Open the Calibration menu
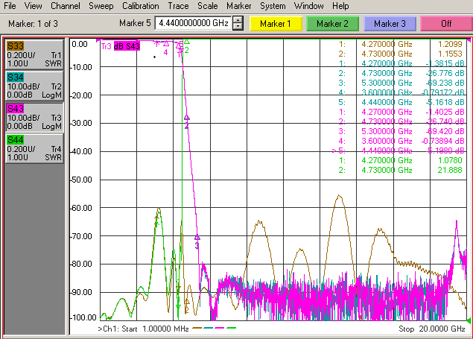Image resolution: width=473 pixels, height=339 pixels. [x=141, y=6]
